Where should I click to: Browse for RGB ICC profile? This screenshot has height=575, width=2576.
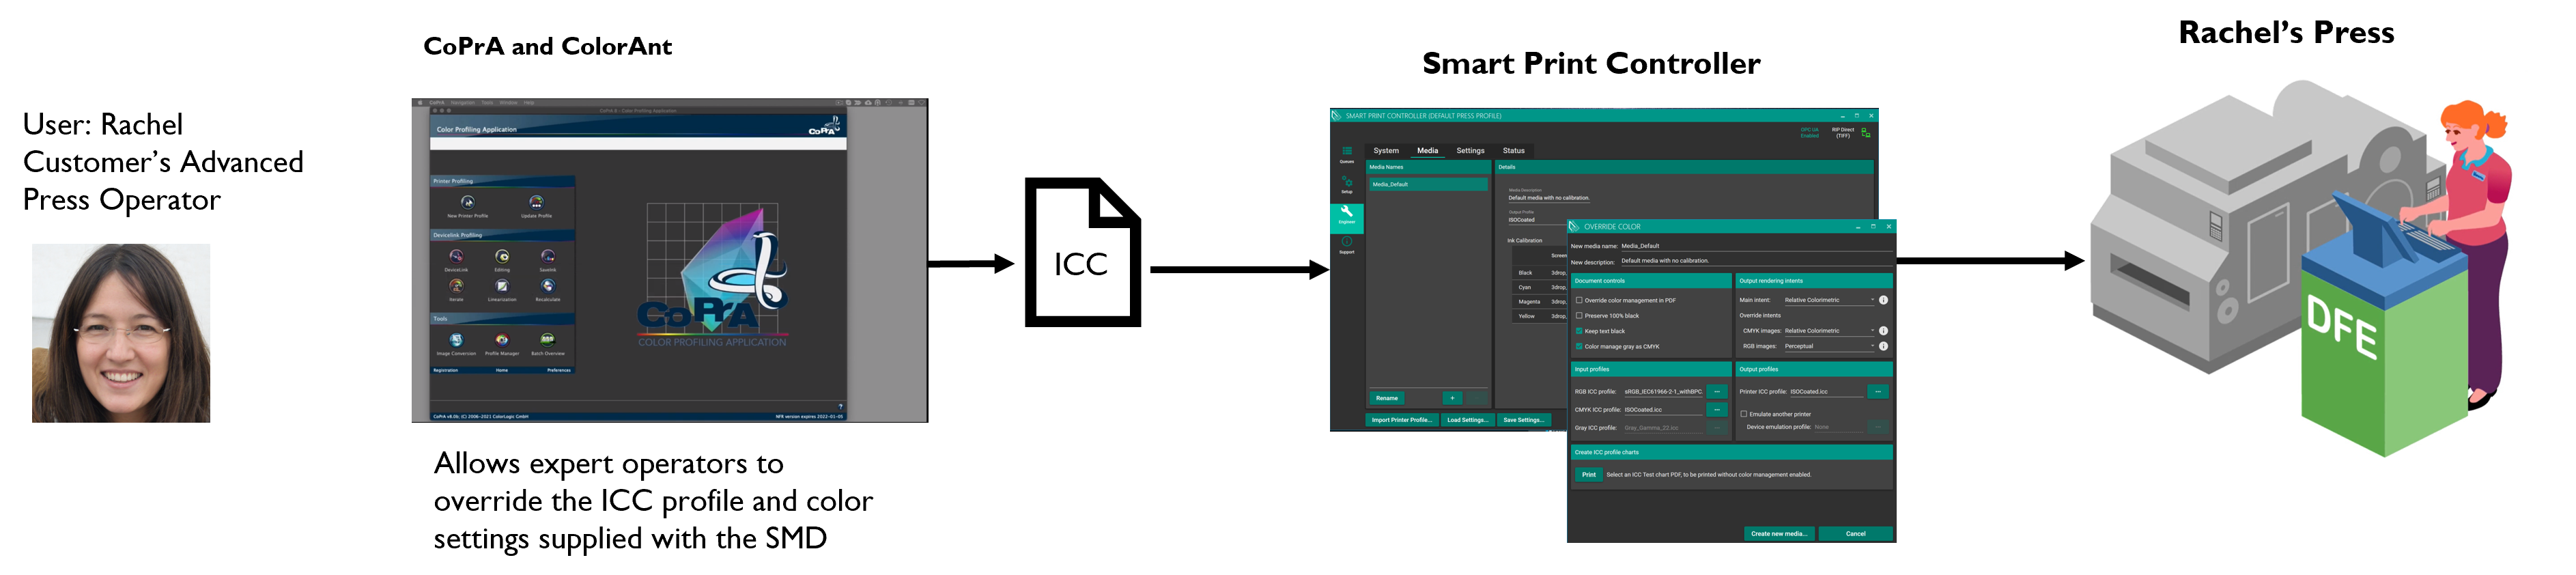[x=1717, y=392]
